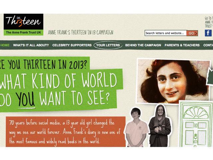Viewport: 213px width, 160px height.
Task: Select Celebrity Supporters in navigation
Action: (x=72, y=45)
